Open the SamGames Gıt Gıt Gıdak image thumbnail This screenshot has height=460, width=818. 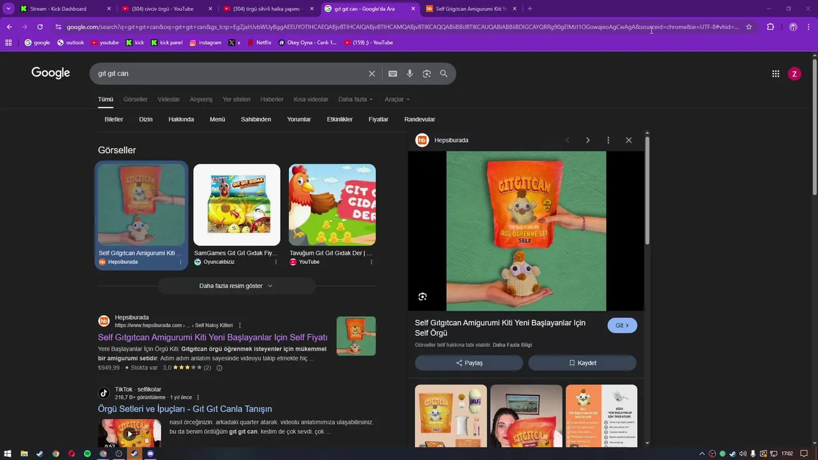click(236, 205)
